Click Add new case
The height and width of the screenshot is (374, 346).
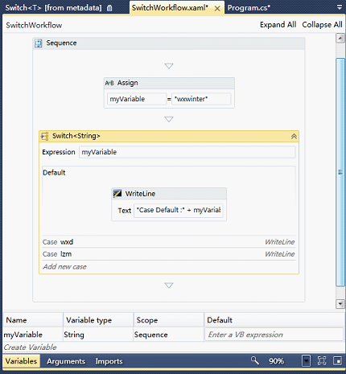[x=64, y=266]
